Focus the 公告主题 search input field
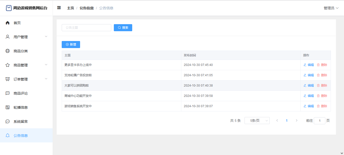Screen dimensions: 344x155 click(86, 28)
